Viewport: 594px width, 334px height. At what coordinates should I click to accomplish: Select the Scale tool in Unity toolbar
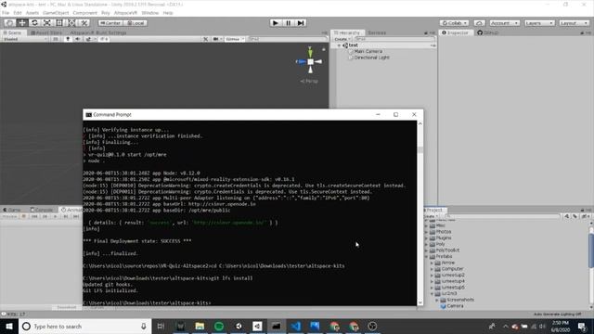point(47,23)
